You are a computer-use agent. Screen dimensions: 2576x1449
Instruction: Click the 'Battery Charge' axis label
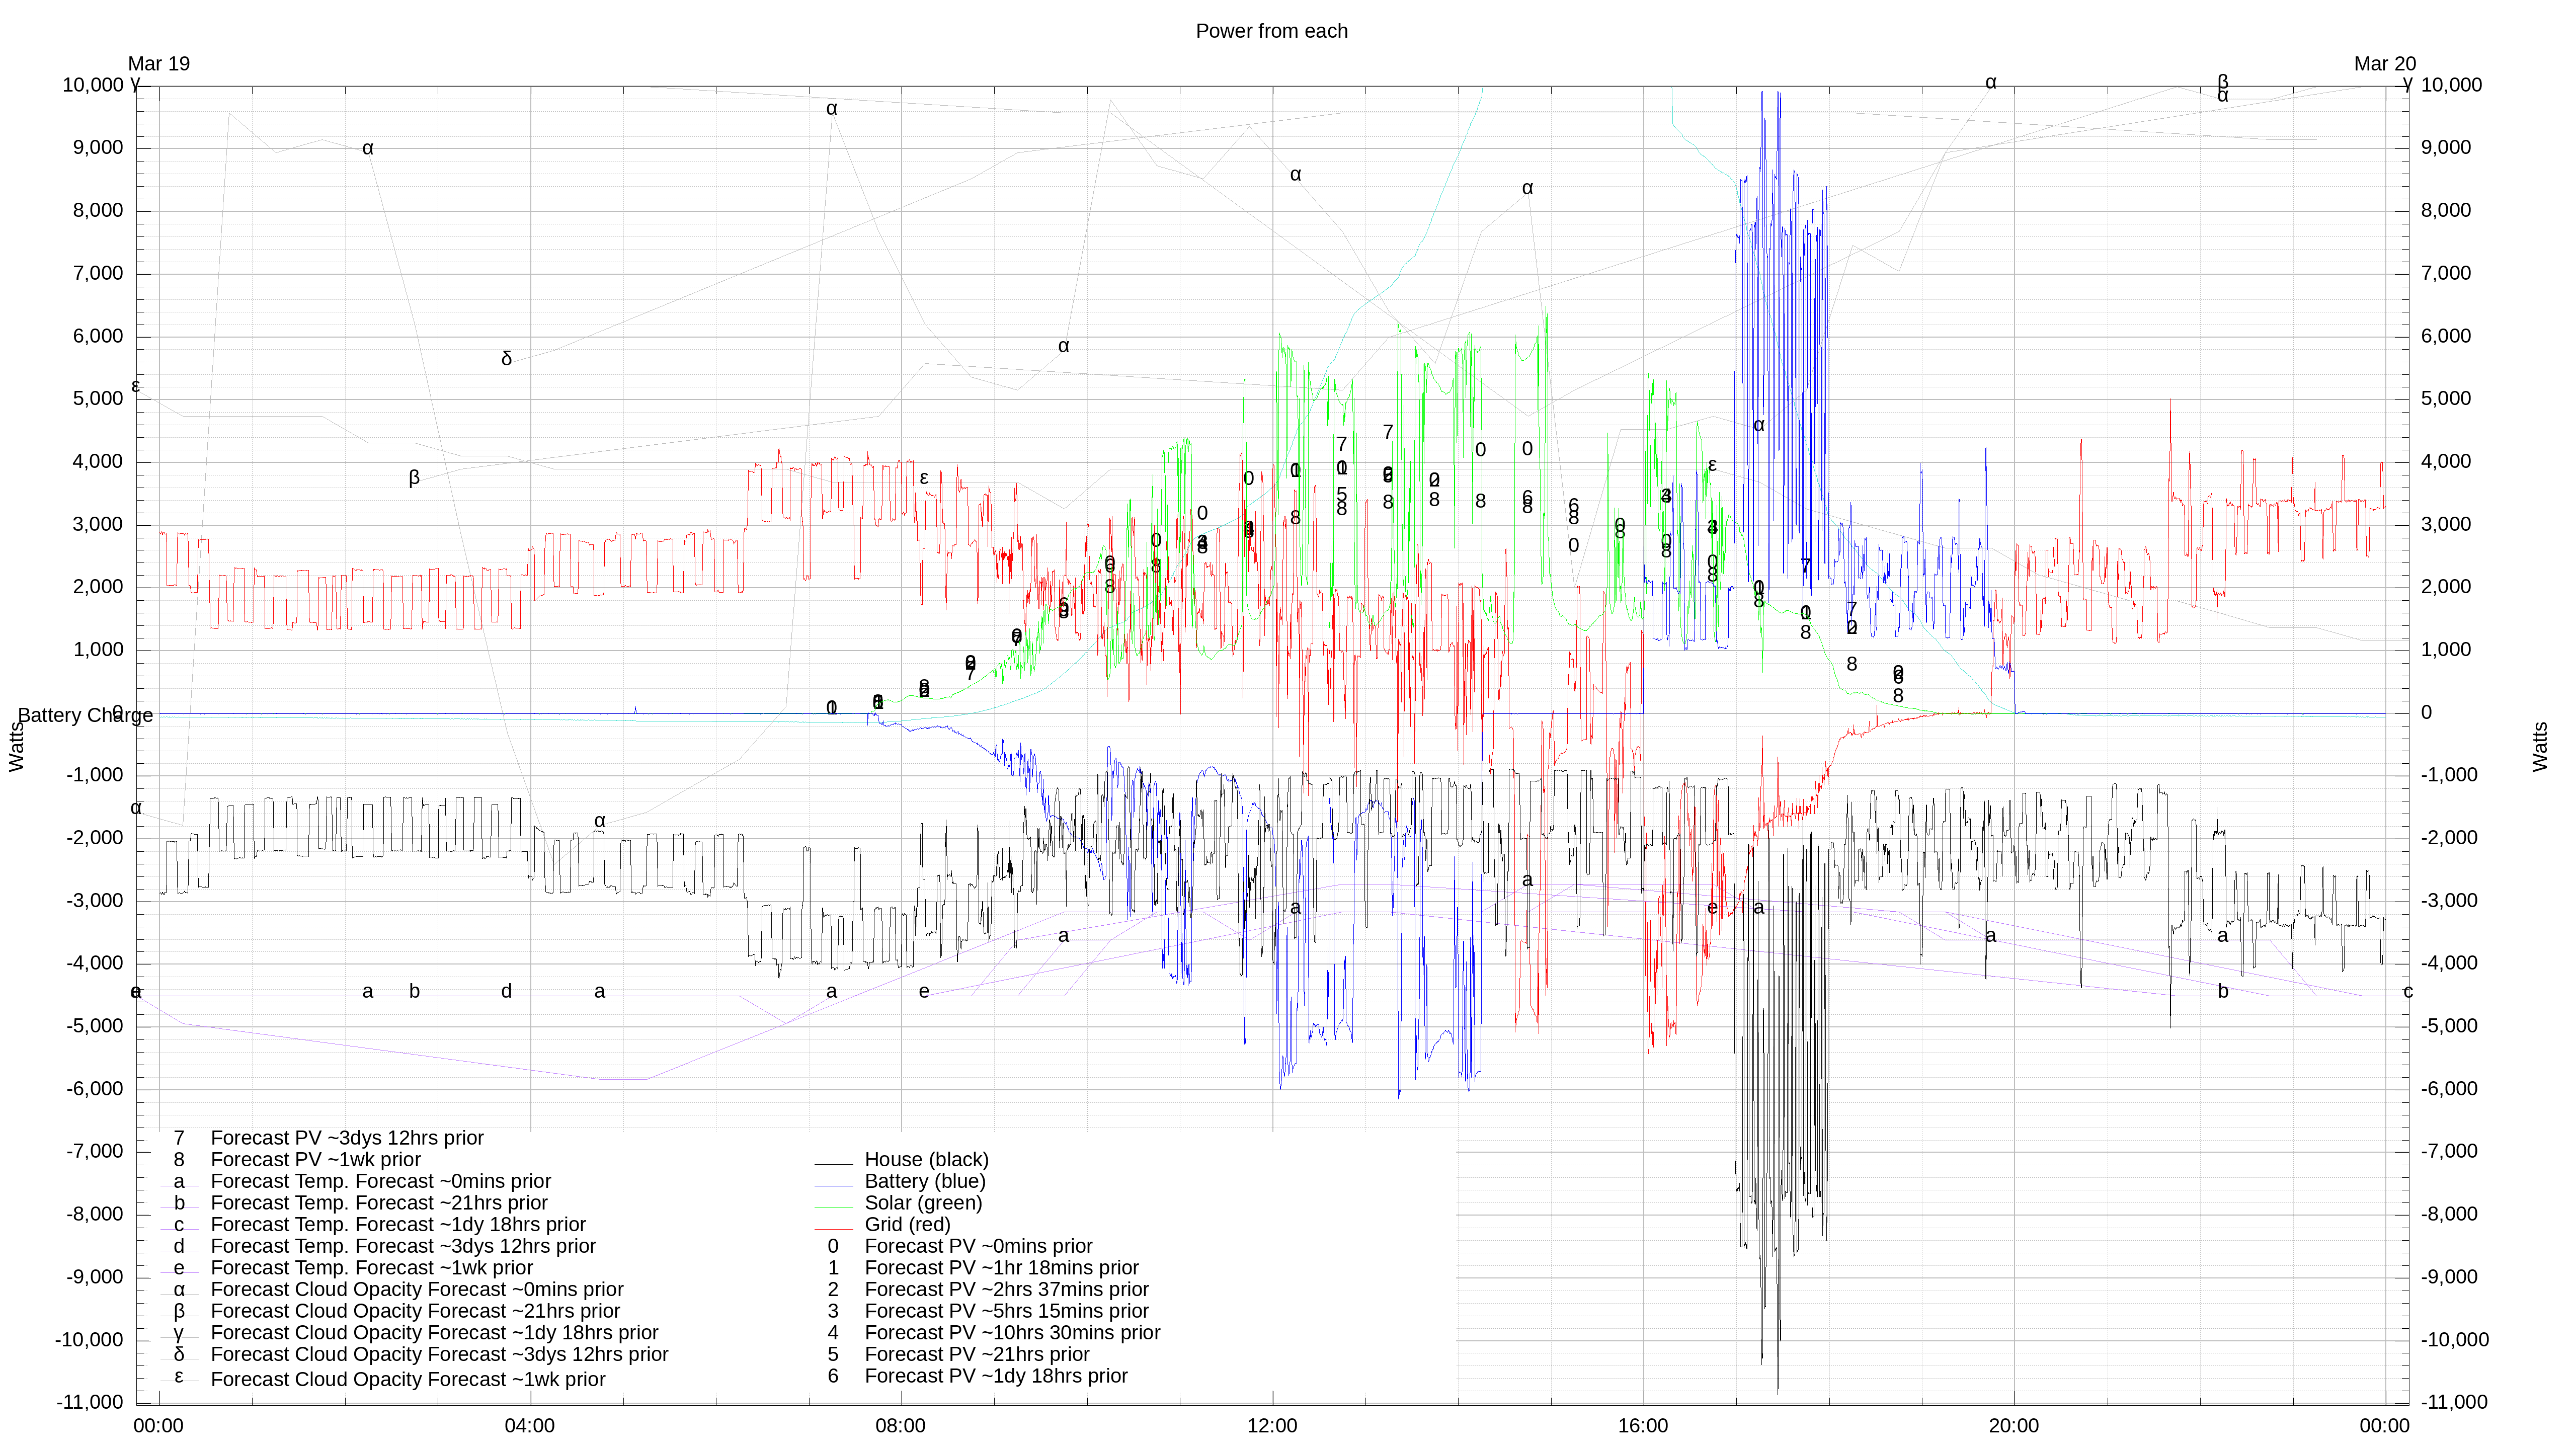click(85, 715)
